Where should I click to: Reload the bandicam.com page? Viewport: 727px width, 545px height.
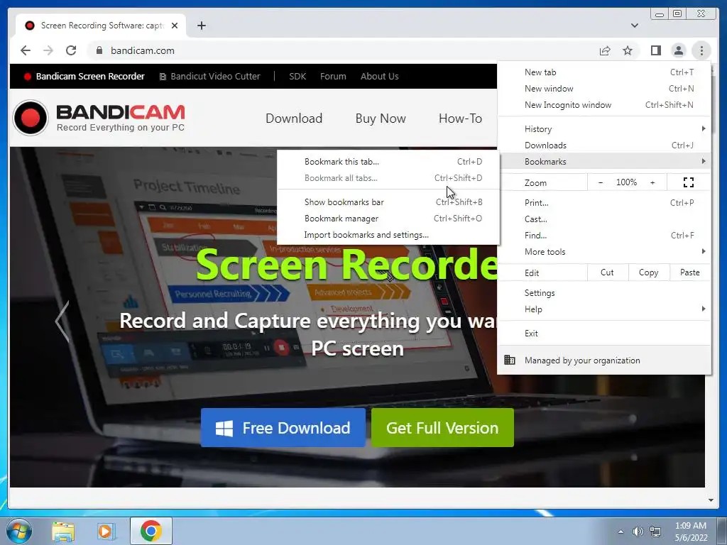point(71,50)
